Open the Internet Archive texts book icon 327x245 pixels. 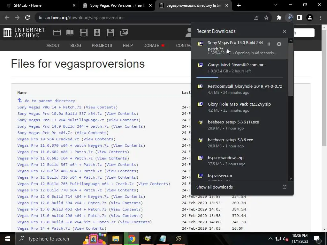70,33
